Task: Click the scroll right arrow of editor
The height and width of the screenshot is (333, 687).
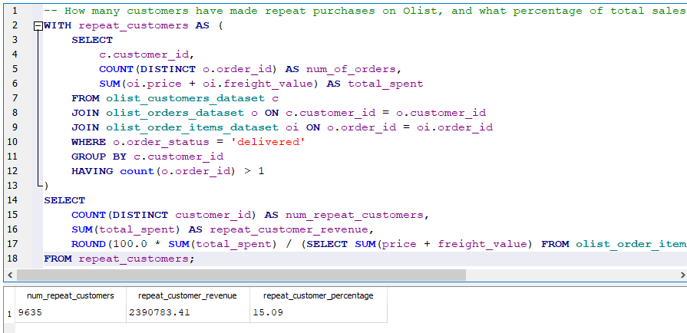Action: [x=682, y=275]
